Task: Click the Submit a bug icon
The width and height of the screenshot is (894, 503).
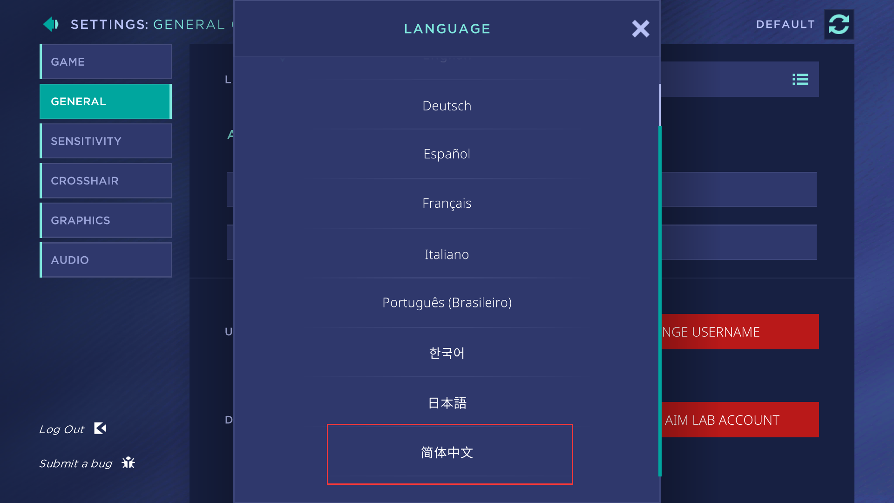Action: click(128, 463)
